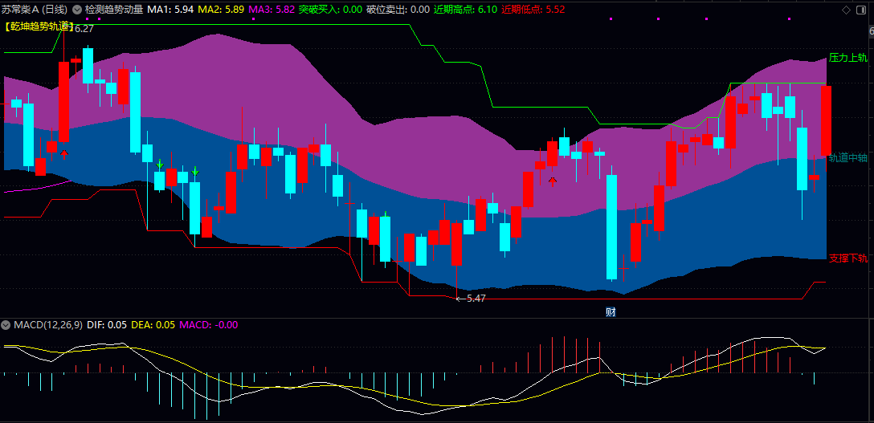This screenshot has width=874, height=423.
Task: Select the 轨道中轴 band label
Action: (x=847, y=157)
